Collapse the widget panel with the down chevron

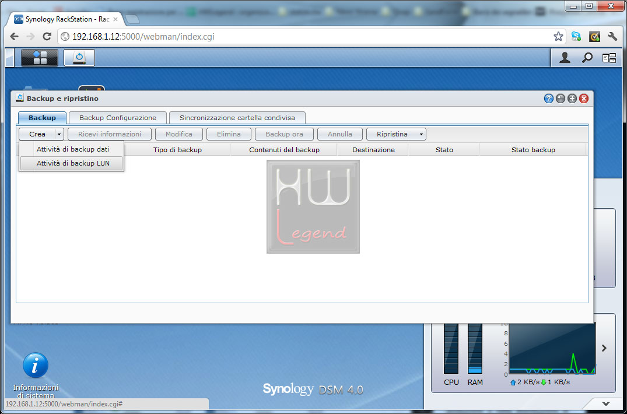tap(606, 404)
